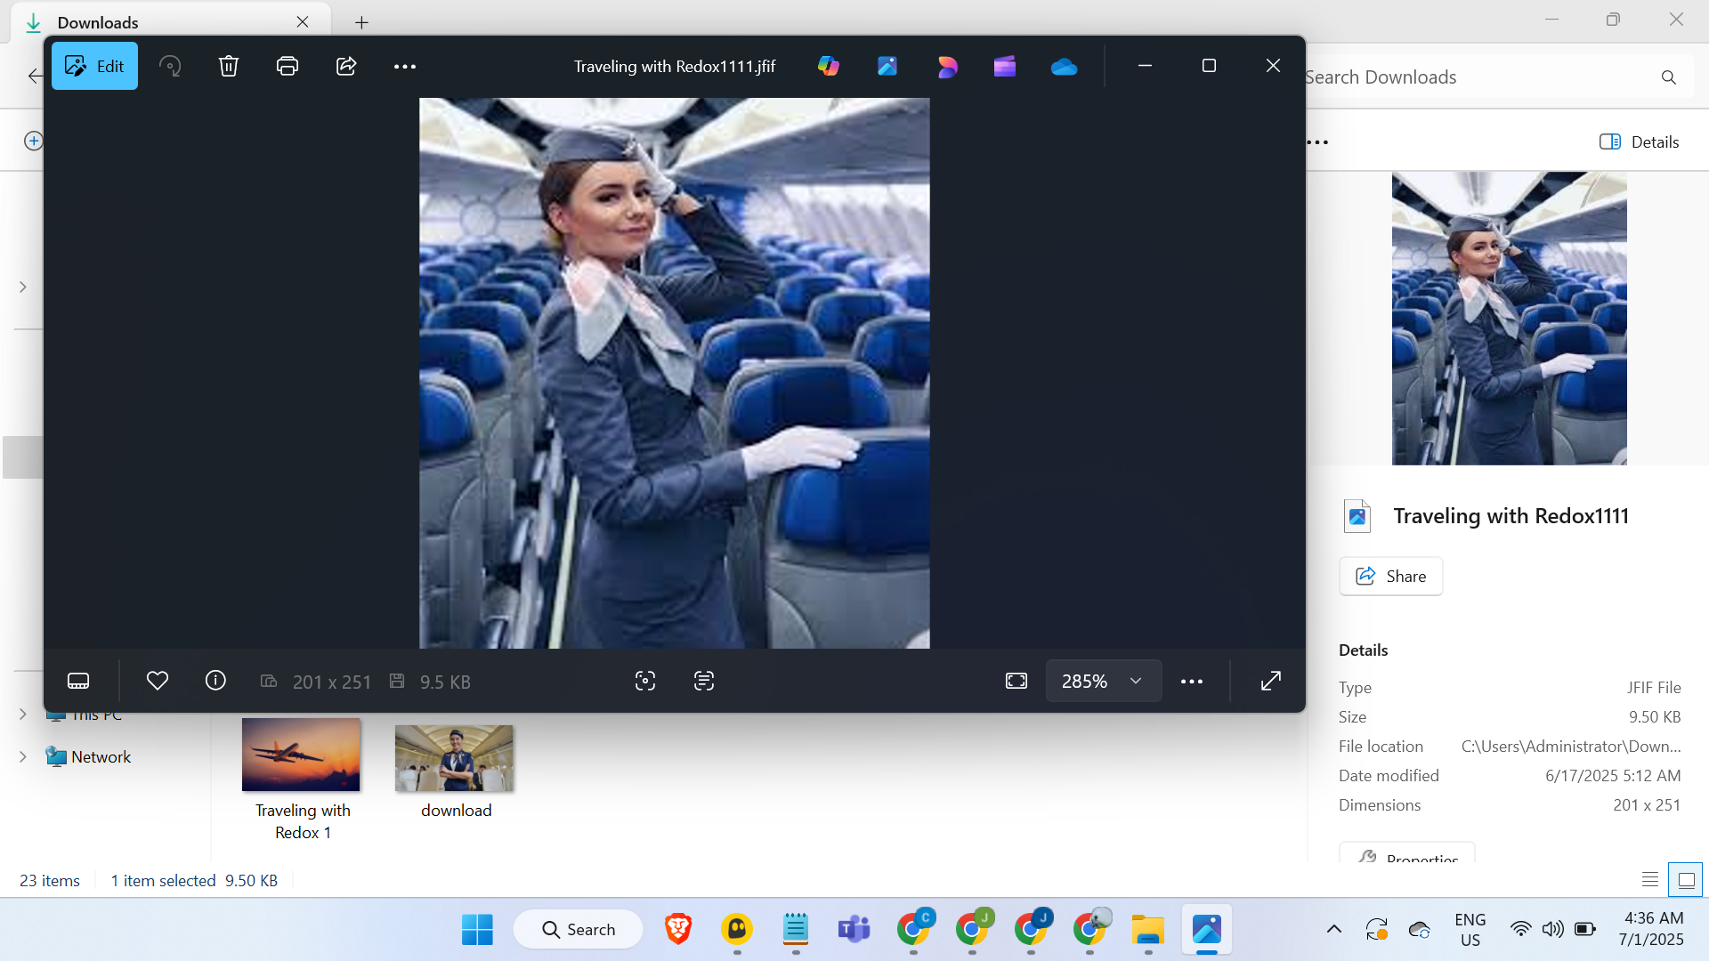This screenshot has width=1709, height=961.
Task: Toggle the filmstrip view icon
Action: point(78,681)
